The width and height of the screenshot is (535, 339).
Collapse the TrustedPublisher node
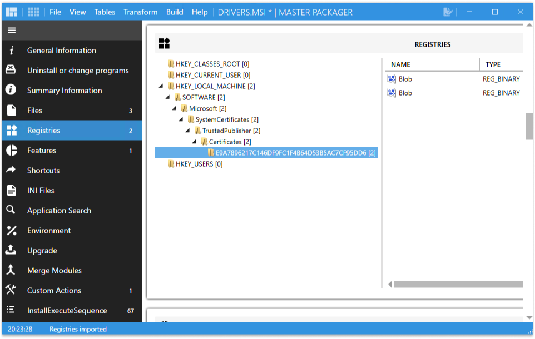(x=187, y=131)
